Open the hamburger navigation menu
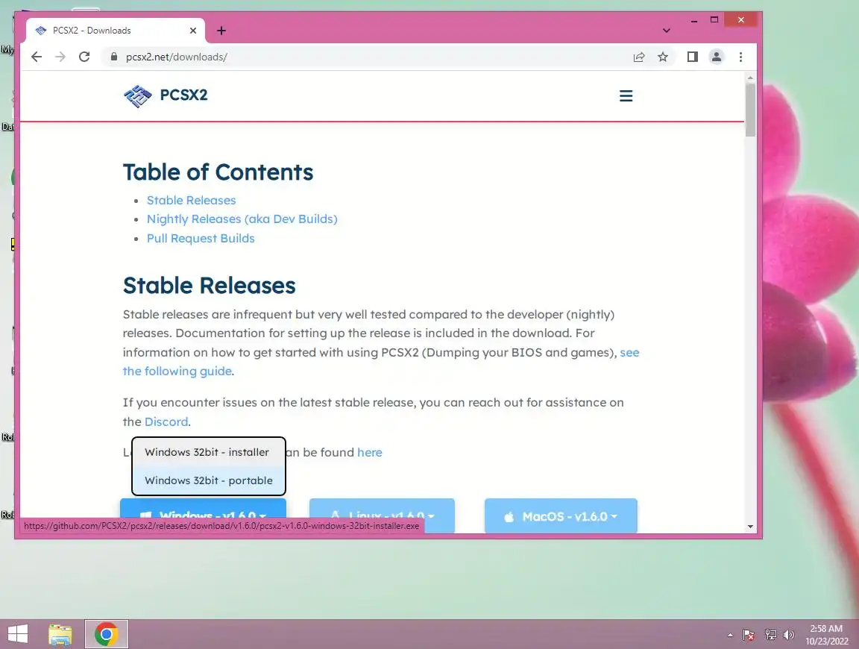 (x=626, y=96)
